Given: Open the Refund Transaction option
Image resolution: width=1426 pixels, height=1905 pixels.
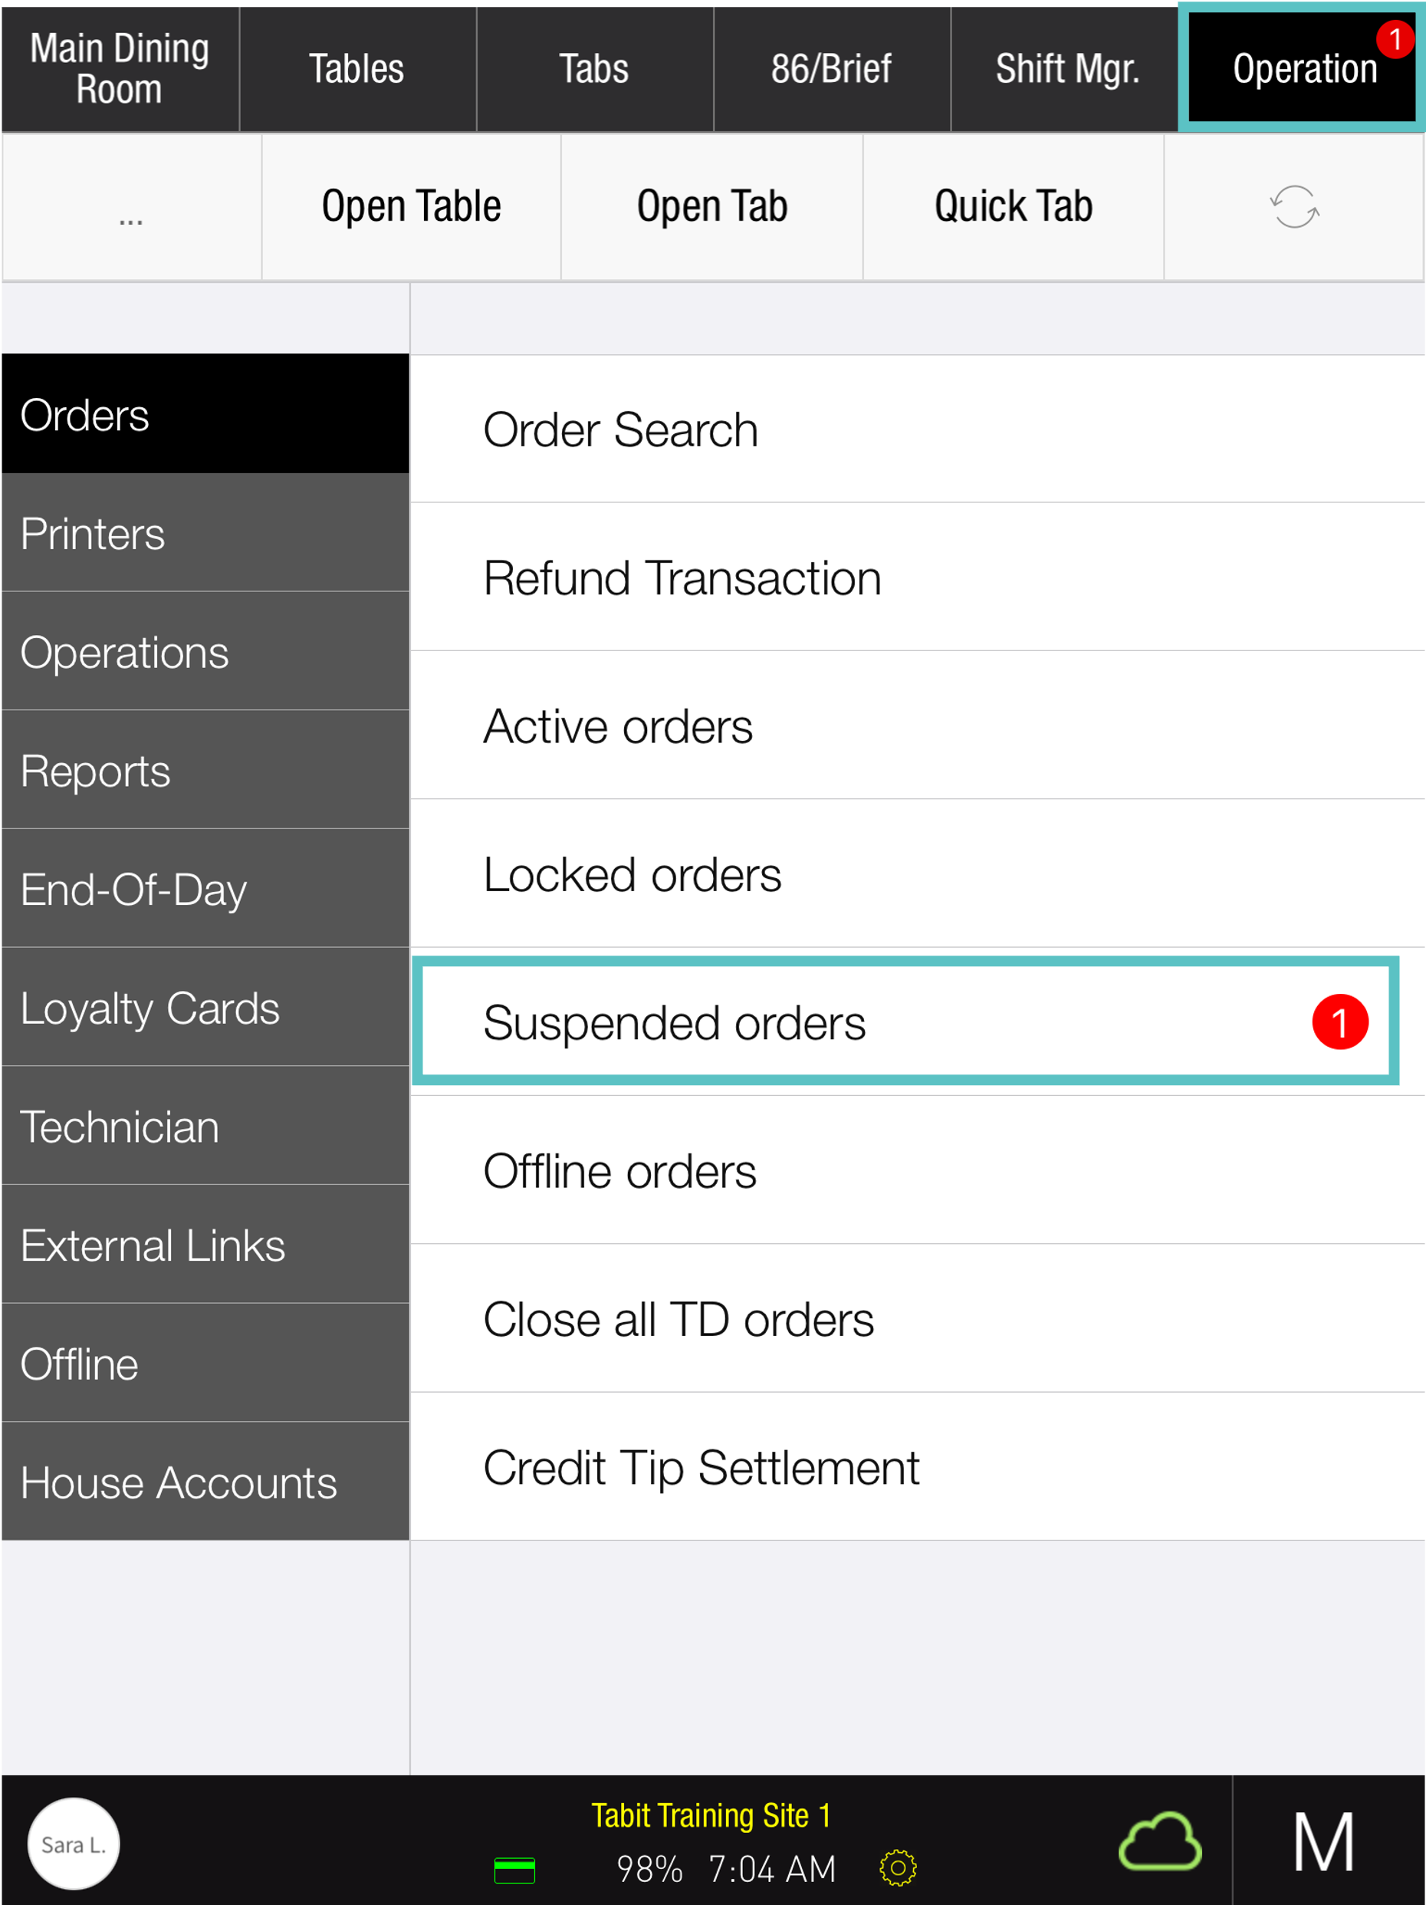Looking at the screenshot, I should pyautogui.click(x=916, y=577).
